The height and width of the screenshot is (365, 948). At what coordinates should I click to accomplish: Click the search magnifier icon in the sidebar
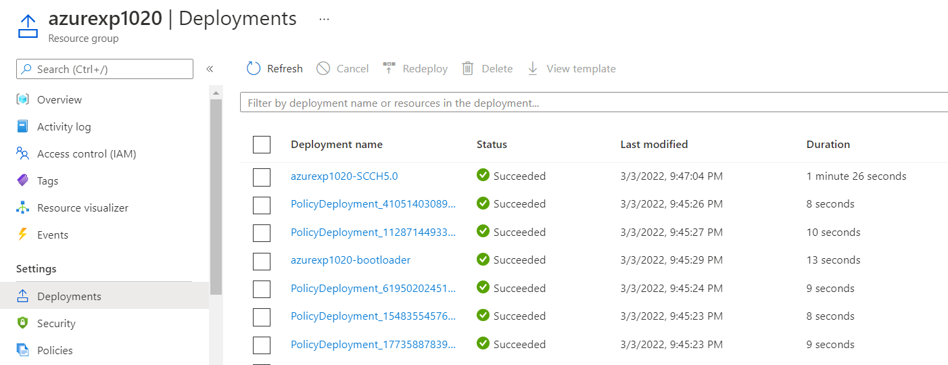pyautogui.click(x=26, y=69)
